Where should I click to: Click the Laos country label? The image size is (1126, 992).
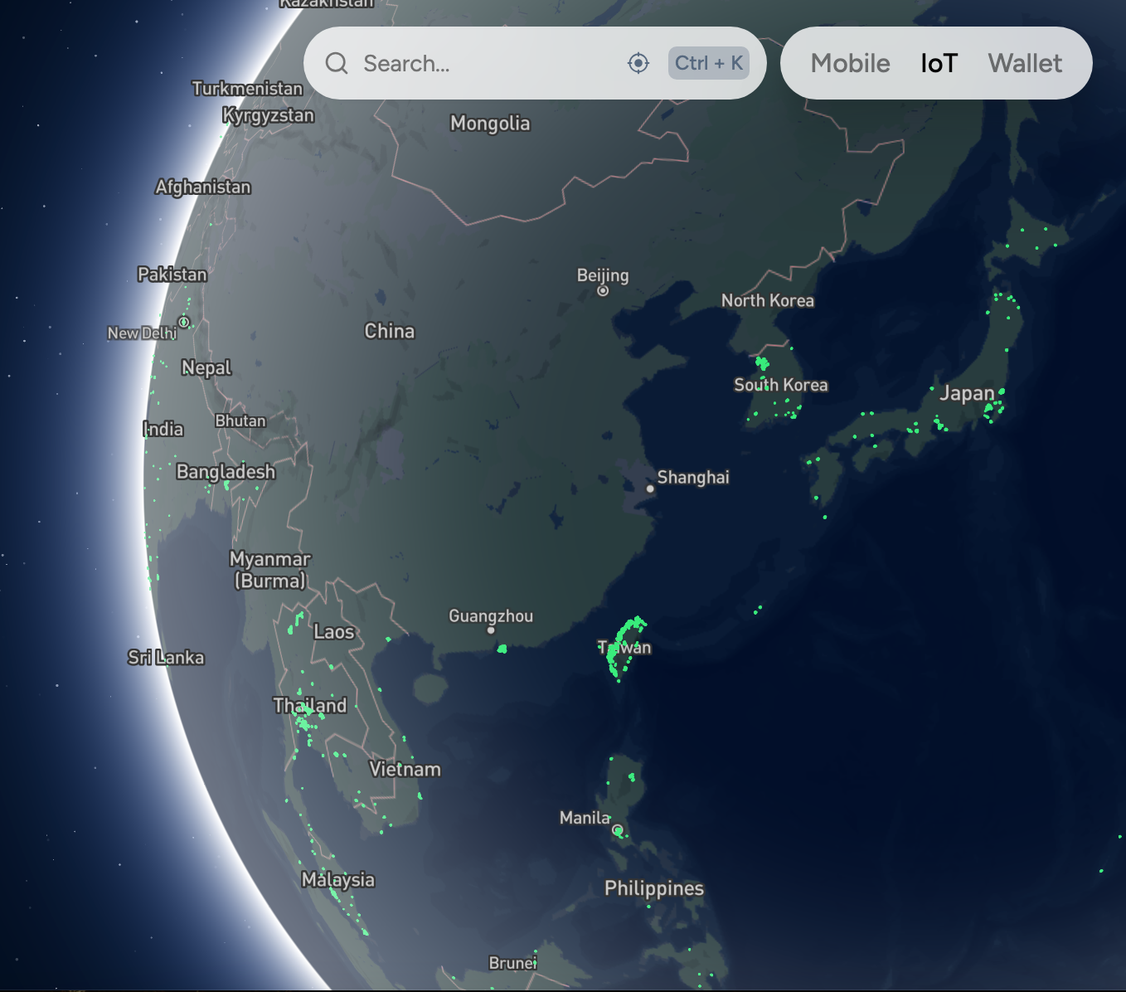pyautogui.click(x=334, y=632)
